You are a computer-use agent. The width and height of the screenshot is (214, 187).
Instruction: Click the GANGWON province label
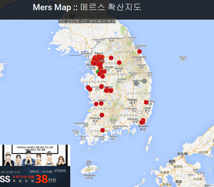(x=124, y=52)
